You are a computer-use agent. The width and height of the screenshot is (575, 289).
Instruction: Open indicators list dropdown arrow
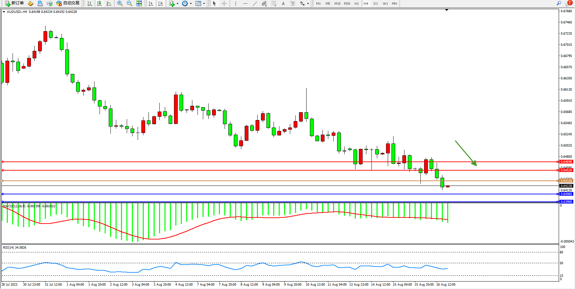[177, 4]
